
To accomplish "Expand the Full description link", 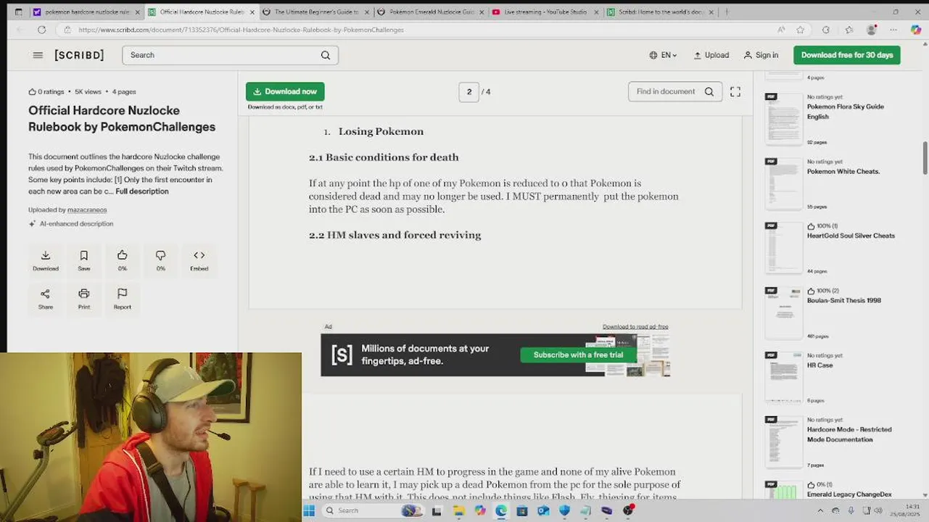I will [x=142, y=191].
